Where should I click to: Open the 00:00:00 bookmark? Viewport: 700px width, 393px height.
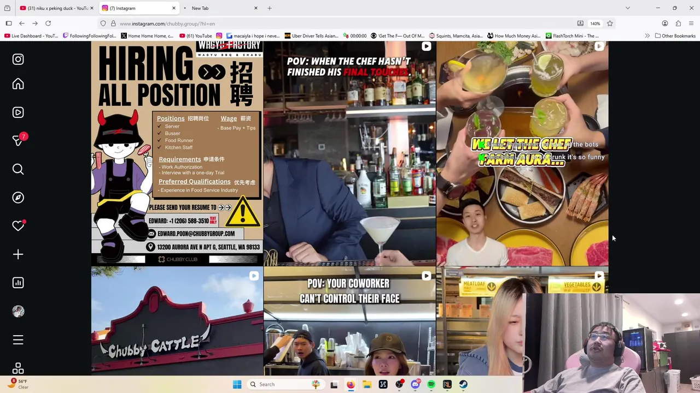[355, 36]
